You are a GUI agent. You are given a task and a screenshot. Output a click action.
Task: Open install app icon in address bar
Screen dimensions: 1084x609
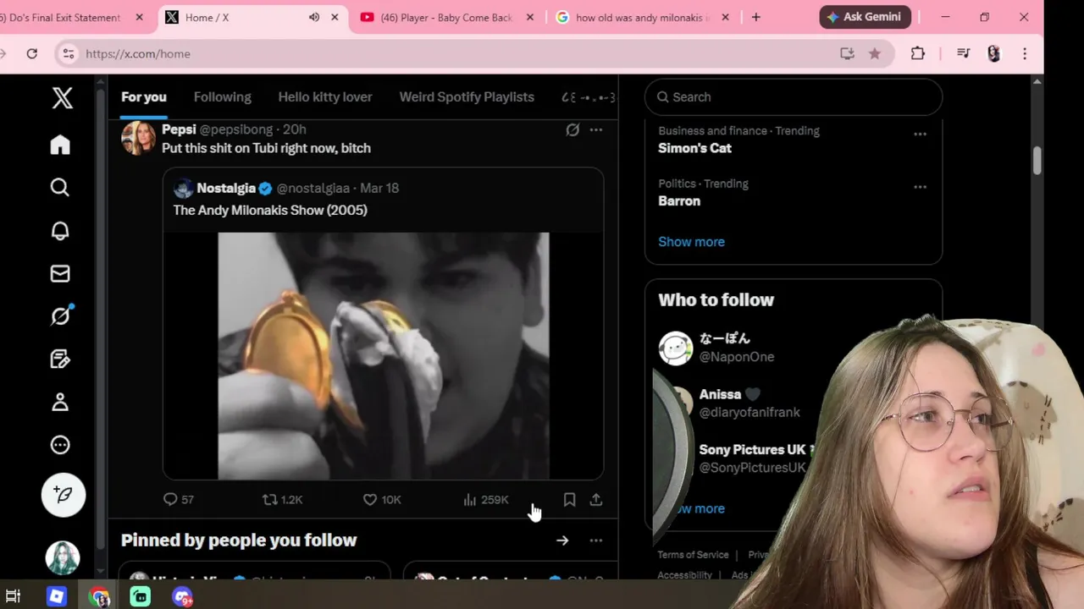tap(847, 53)
